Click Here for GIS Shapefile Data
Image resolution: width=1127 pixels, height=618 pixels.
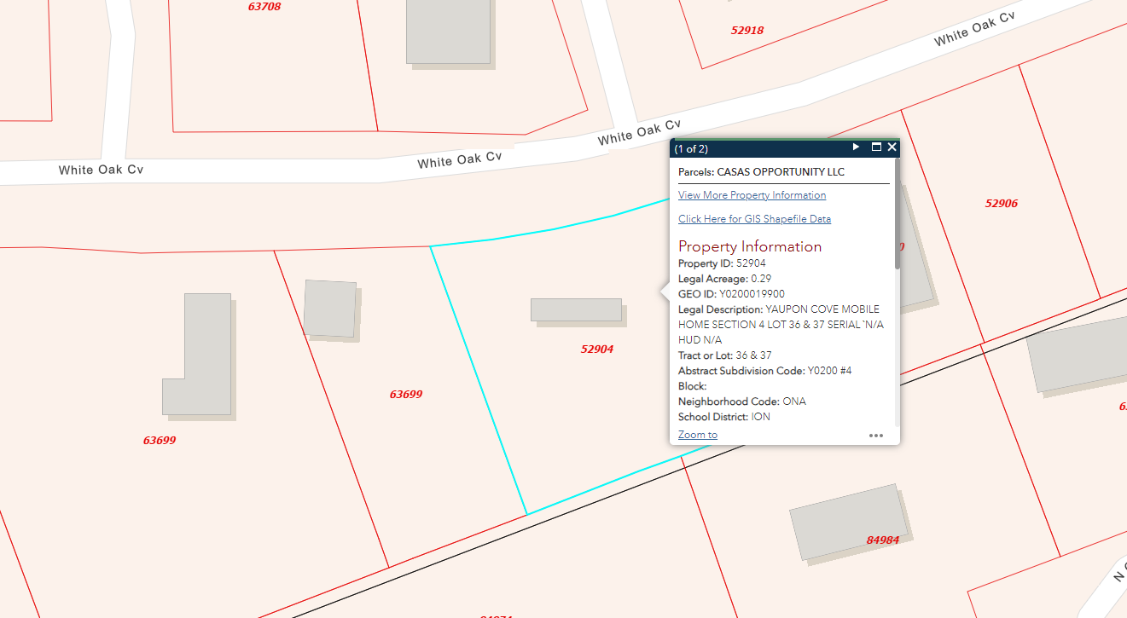pos(754,219)
